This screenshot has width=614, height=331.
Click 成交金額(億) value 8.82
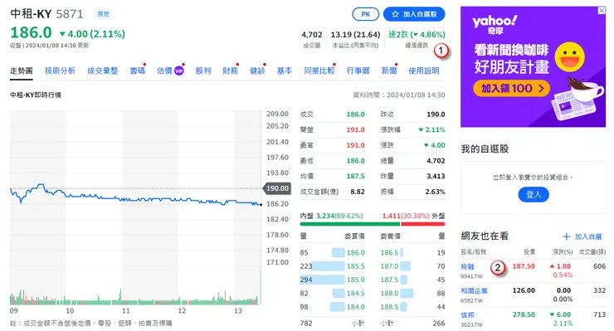tap(358, 192)
